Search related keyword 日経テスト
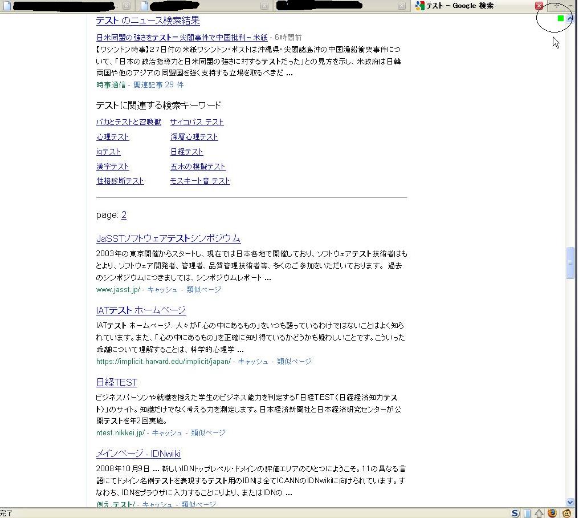The height and width of the screenshot is (518, 579). [x=186, y=152]
